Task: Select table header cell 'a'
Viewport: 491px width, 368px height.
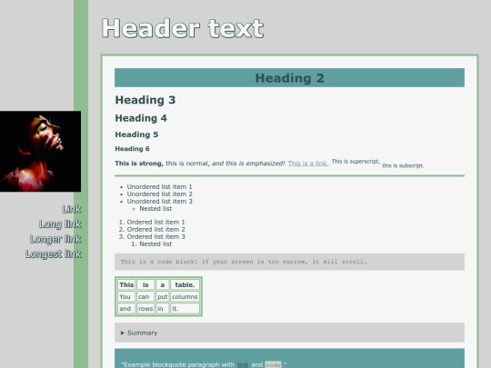Action: point(162,284)
